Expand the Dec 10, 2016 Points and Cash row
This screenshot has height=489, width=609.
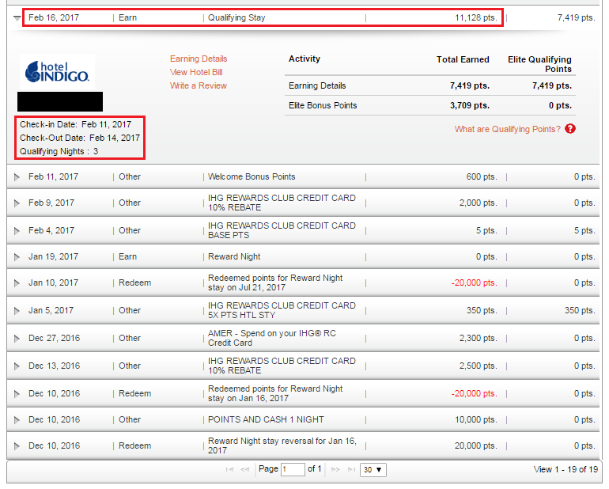click(x=17, y=420)
